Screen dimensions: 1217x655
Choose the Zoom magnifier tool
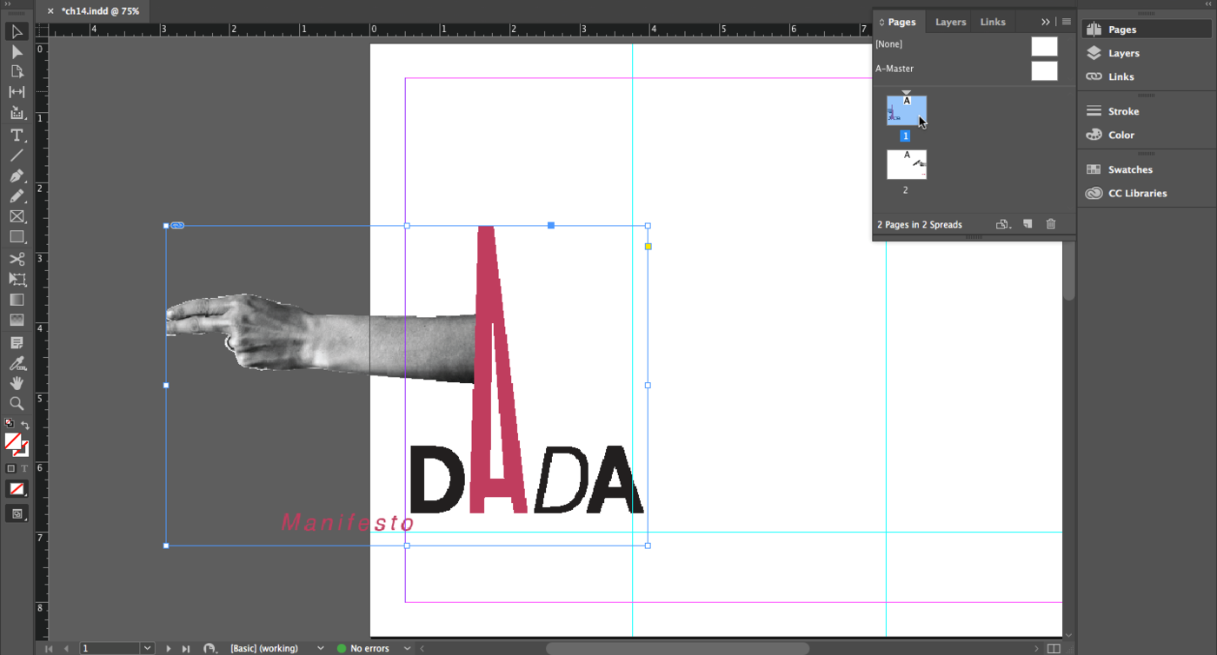point(17,404)
